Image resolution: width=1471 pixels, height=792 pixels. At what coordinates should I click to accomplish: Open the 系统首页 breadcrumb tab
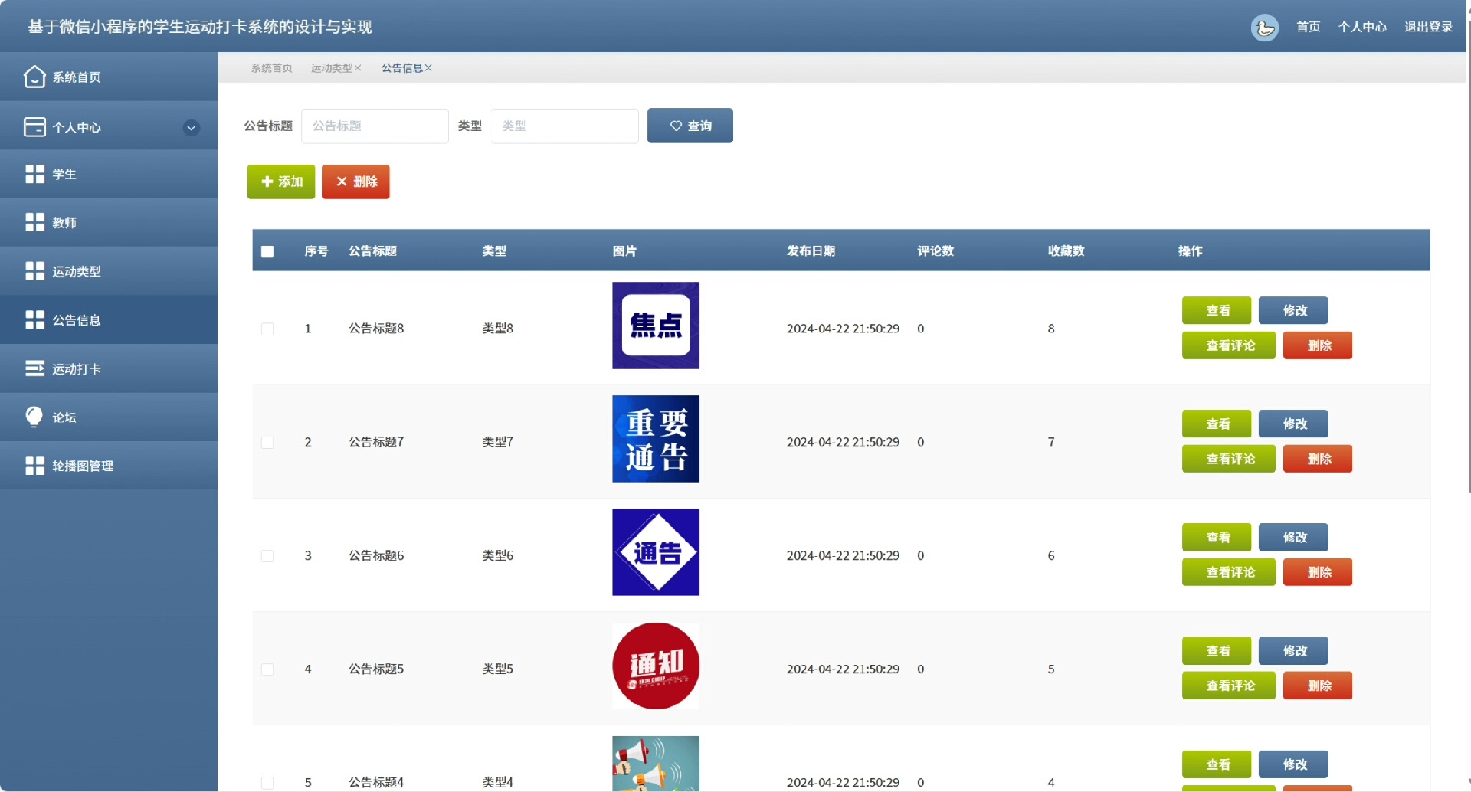click(271, 68)
